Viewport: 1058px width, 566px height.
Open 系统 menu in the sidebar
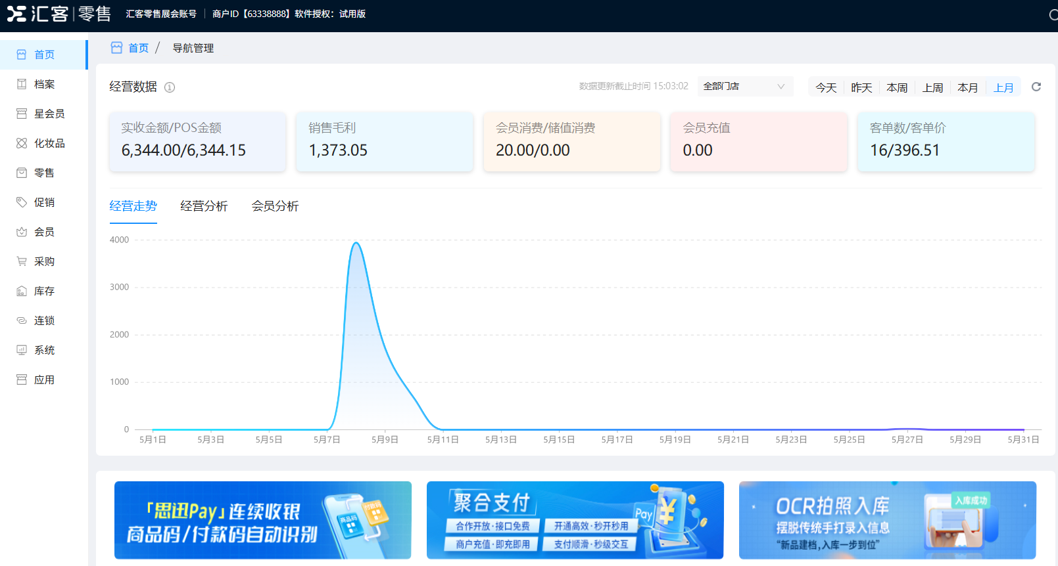point(43,350)
